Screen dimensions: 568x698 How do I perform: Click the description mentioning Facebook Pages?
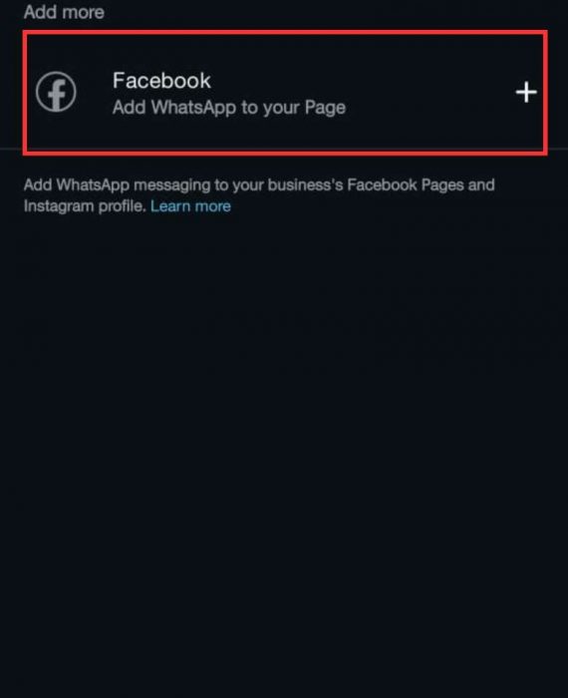click(259, 195)
